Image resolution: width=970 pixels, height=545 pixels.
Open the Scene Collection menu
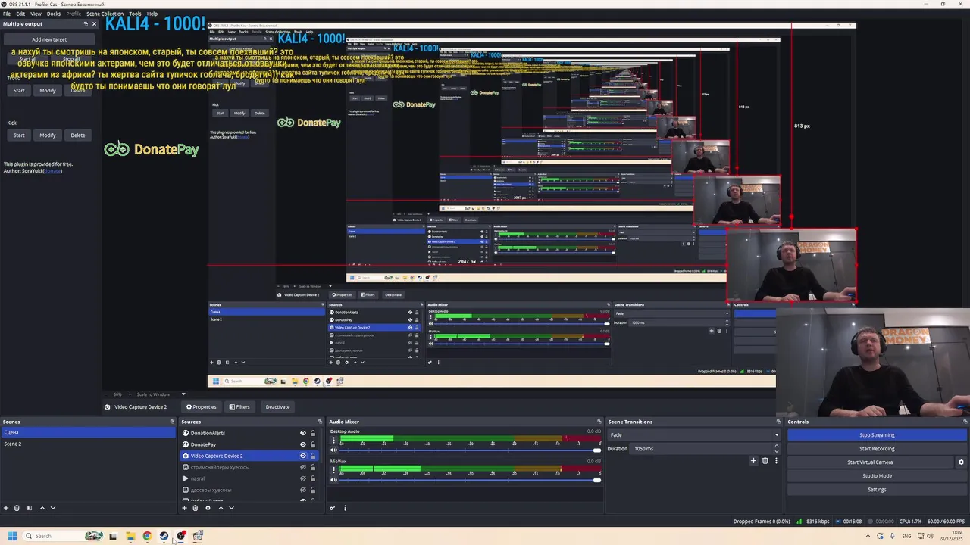105,14
